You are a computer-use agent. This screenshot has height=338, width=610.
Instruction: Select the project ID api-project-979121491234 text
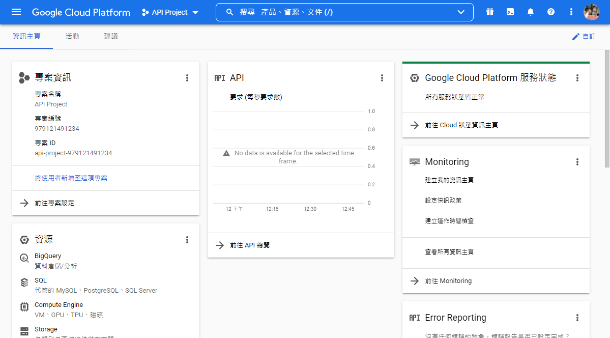tap(73, 153)
